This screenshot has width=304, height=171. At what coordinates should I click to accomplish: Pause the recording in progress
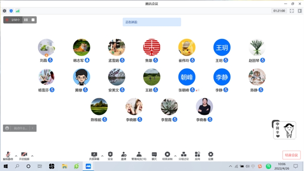click(x=26, y=20)
